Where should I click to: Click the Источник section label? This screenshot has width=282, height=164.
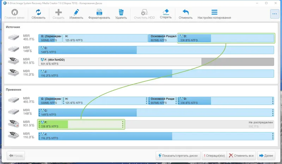[13, 27]
